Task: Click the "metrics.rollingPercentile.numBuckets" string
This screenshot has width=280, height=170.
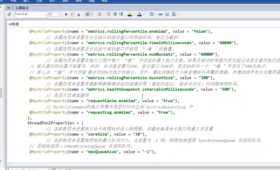Action: pos(130,54)
